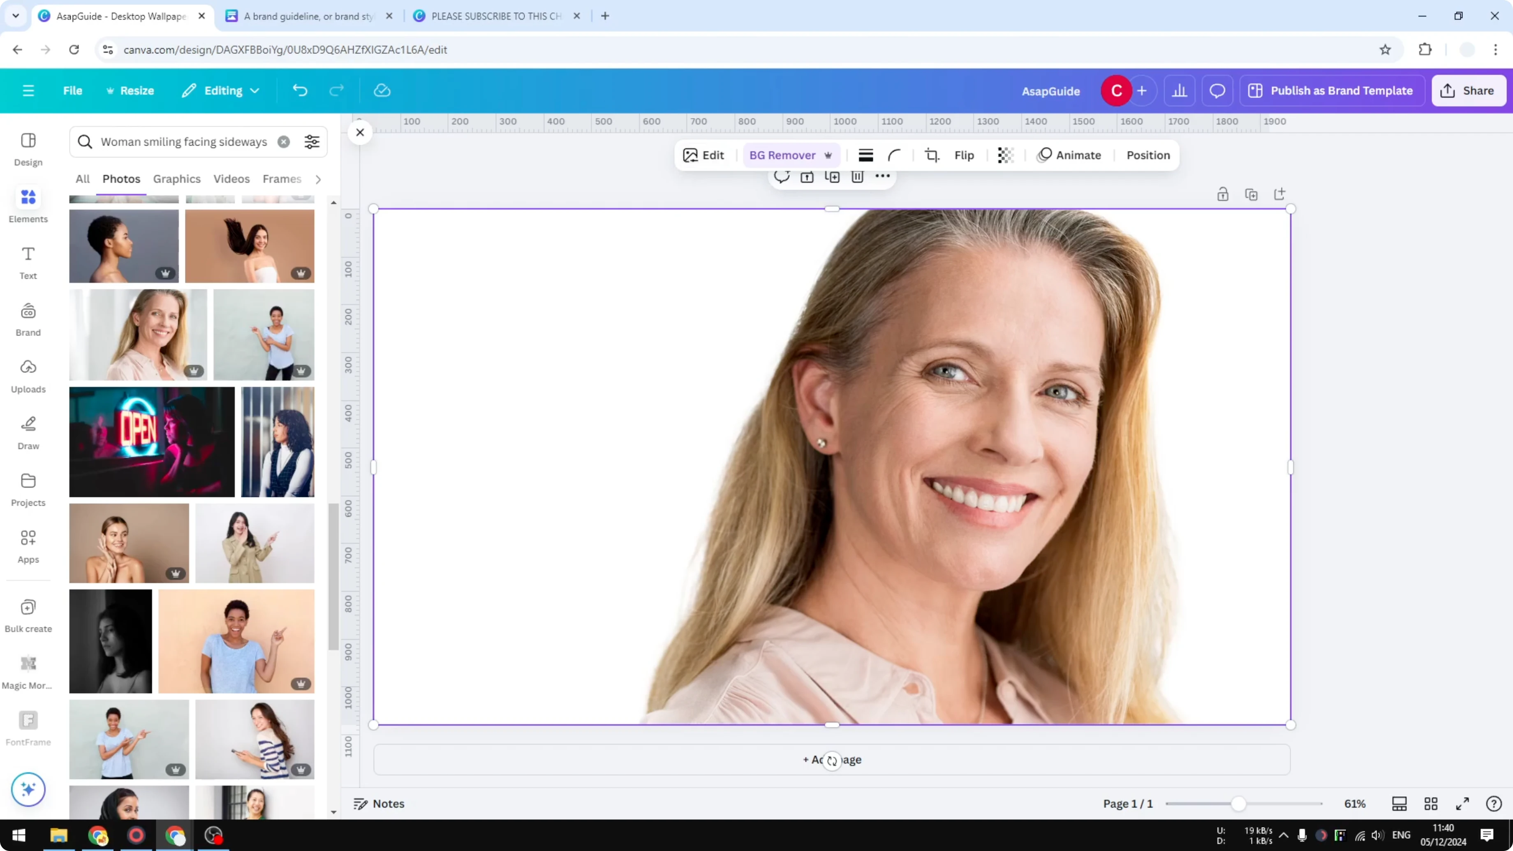
Task: Adjust the zoom slider
Action: (1239, 803)
